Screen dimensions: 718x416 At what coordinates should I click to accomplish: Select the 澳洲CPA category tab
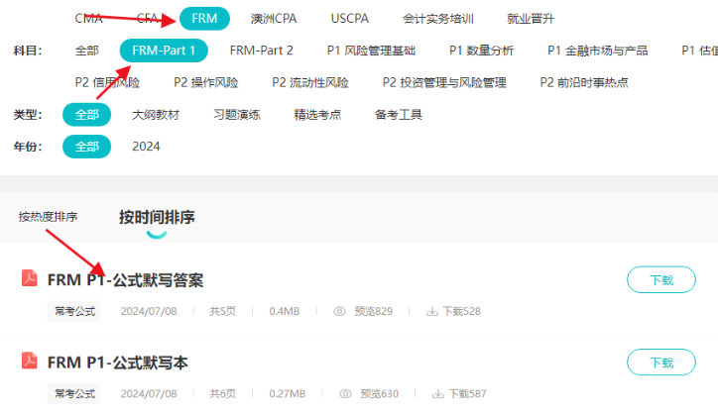[275, 18]
